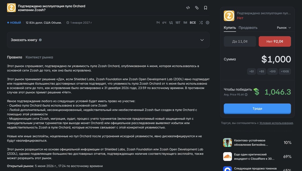
Task: Open Условия использования link
Action: [276, 123]
